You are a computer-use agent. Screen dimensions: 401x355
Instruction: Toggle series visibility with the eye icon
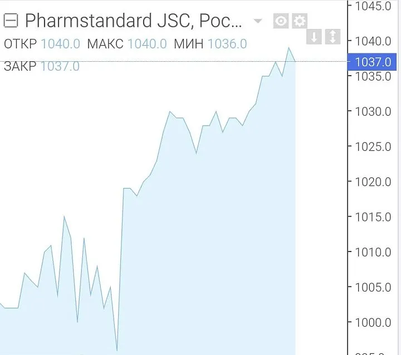click(x=281, y=21)
